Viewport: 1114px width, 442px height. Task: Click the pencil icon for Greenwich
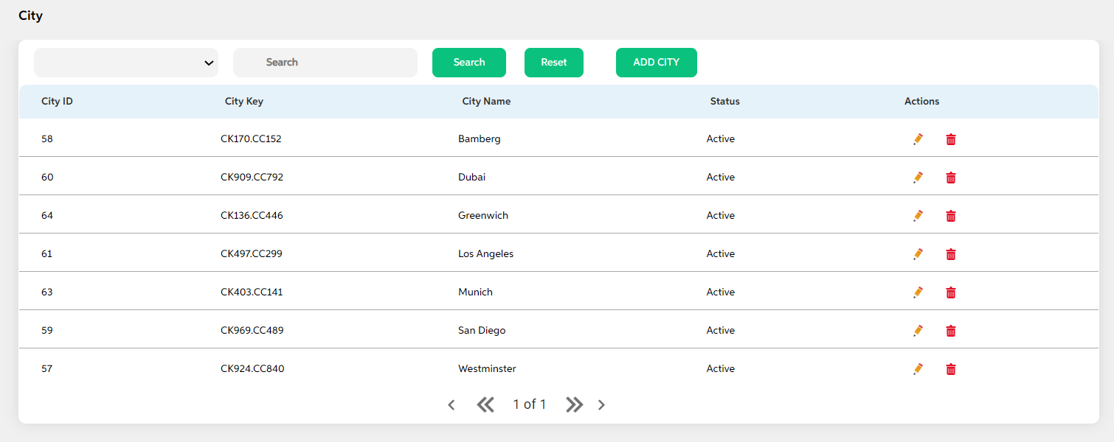coord(918,216)
